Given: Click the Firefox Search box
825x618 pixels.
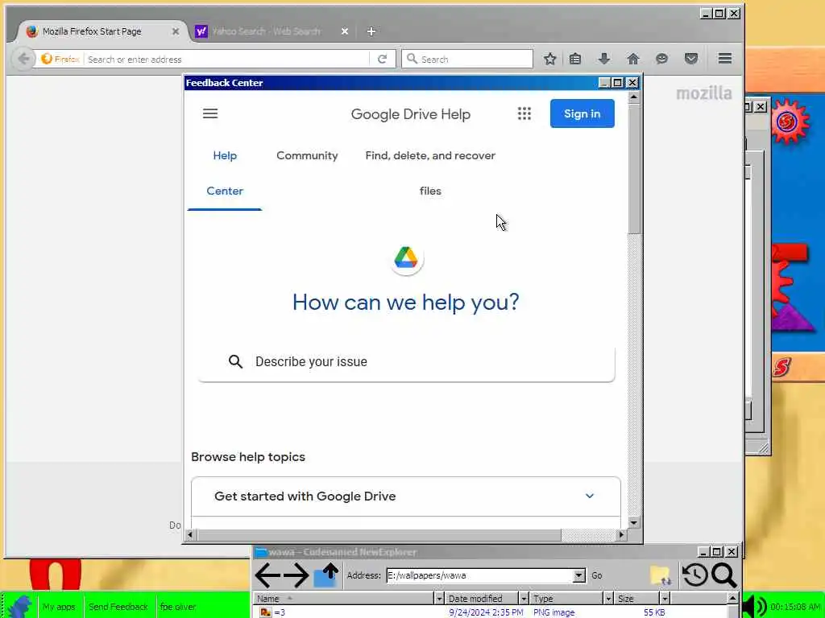Looking at the screenshot, I should coord(467,59).
